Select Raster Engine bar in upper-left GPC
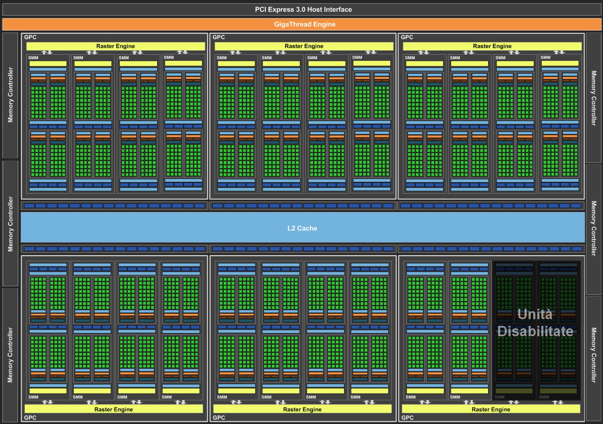 pyautogui.click(x=116, y=46)
